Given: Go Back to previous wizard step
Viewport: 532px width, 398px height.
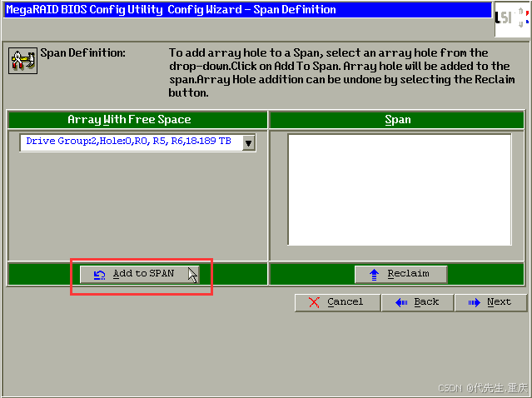Looking at the screenshot, I should coord(417,302).
